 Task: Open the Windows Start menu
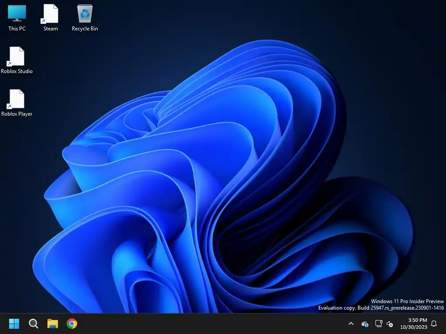(x=14, y=324)
